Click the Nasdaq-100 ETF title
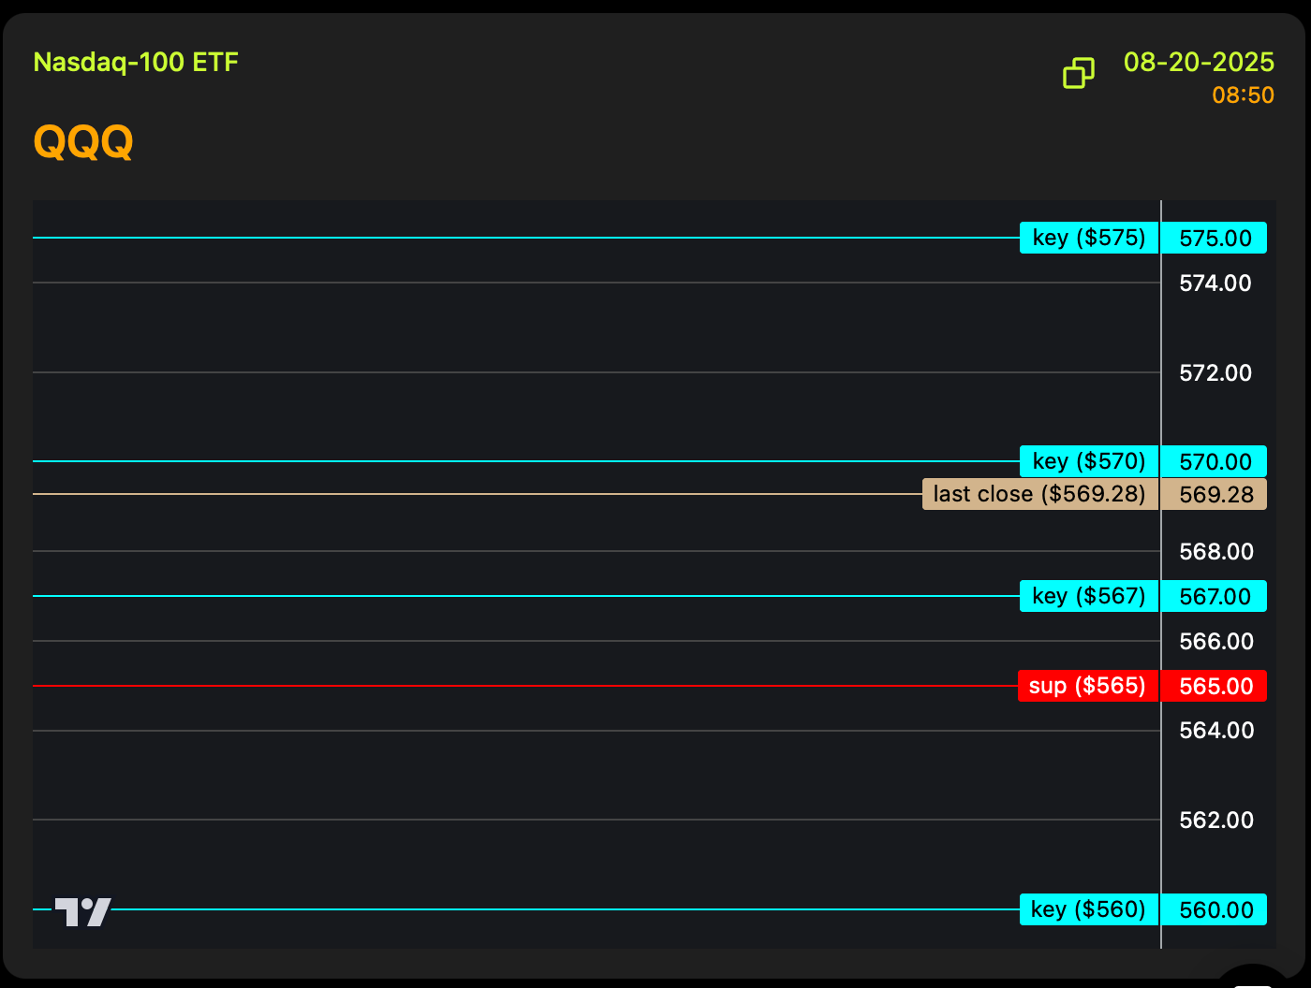Screen dimensions: 1311x988 pos(136,63)
